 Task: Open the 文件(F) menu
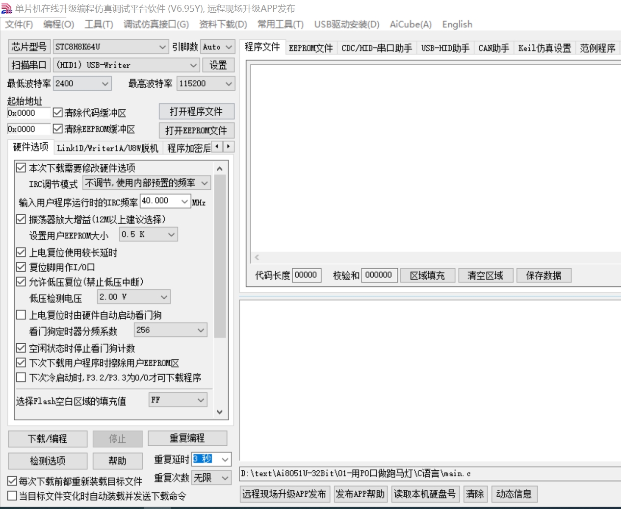pos(19,24)
